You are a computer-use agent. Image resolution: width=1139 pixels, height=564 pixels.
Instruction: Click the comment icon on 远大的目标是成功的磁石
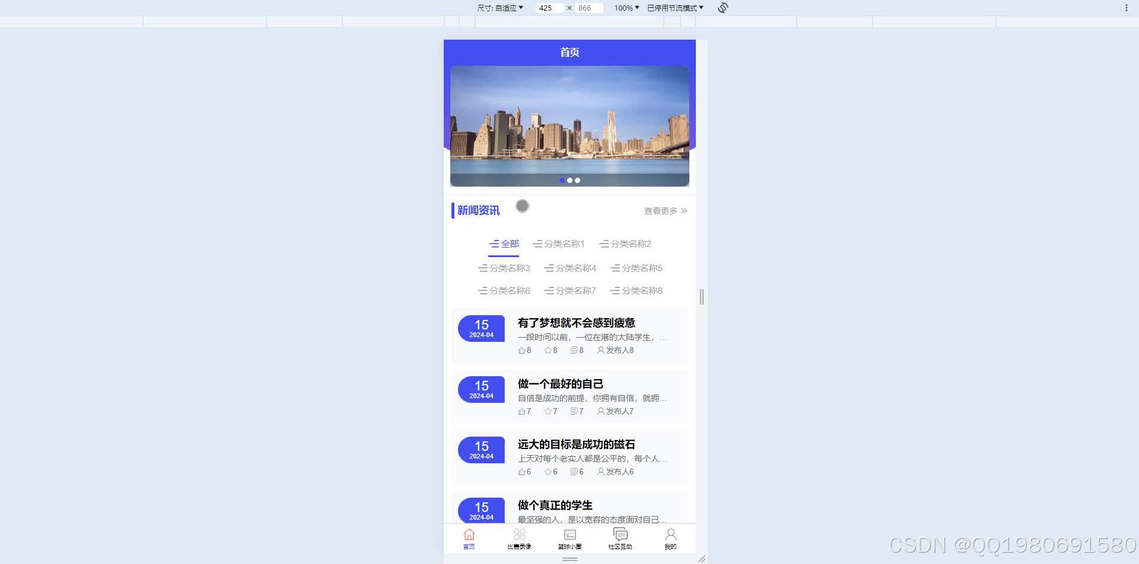coord(574,472)
